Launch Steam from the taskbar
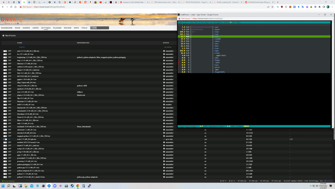 pos(72,186)
